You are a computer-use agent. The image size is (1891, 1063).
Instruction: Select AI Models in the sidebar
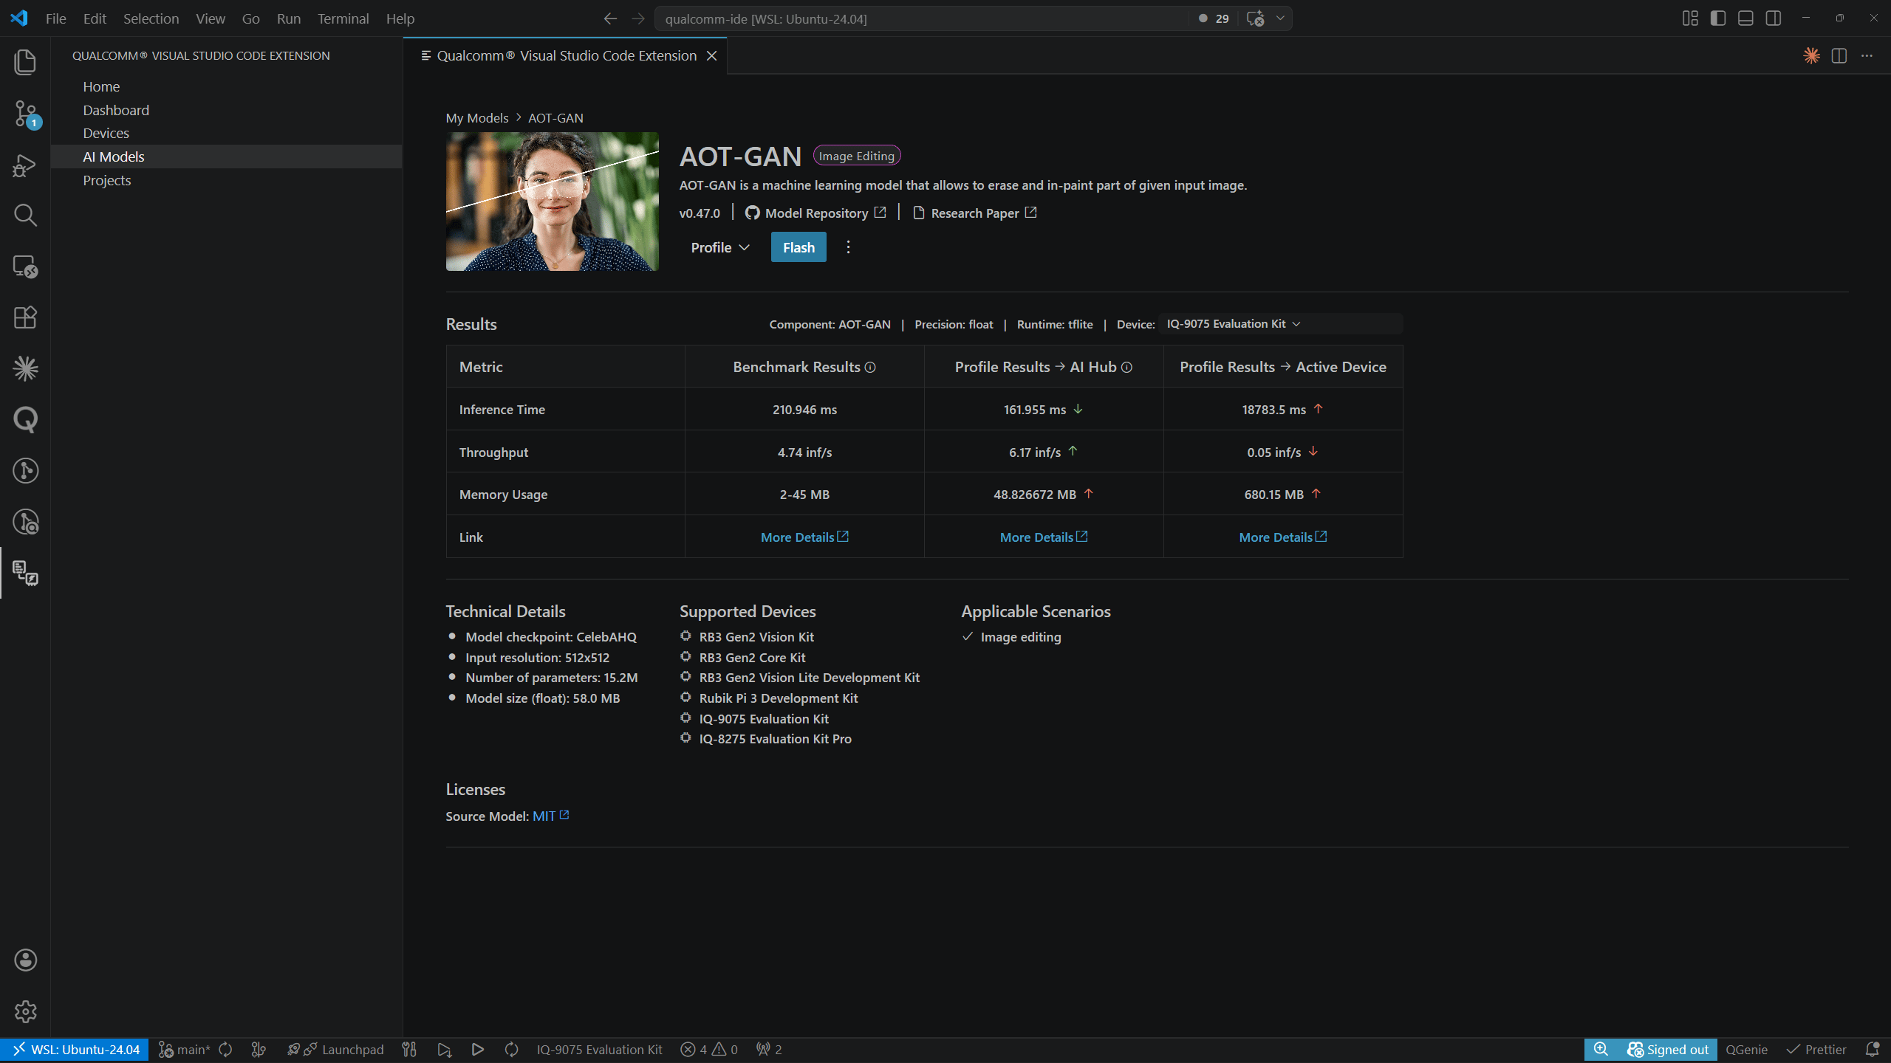[226, 156]
